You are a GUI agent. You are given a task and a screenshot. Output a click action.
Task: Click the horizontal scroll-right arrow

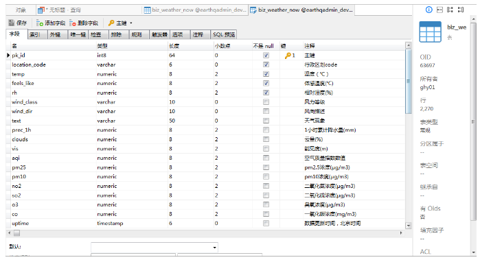[401, 233]
